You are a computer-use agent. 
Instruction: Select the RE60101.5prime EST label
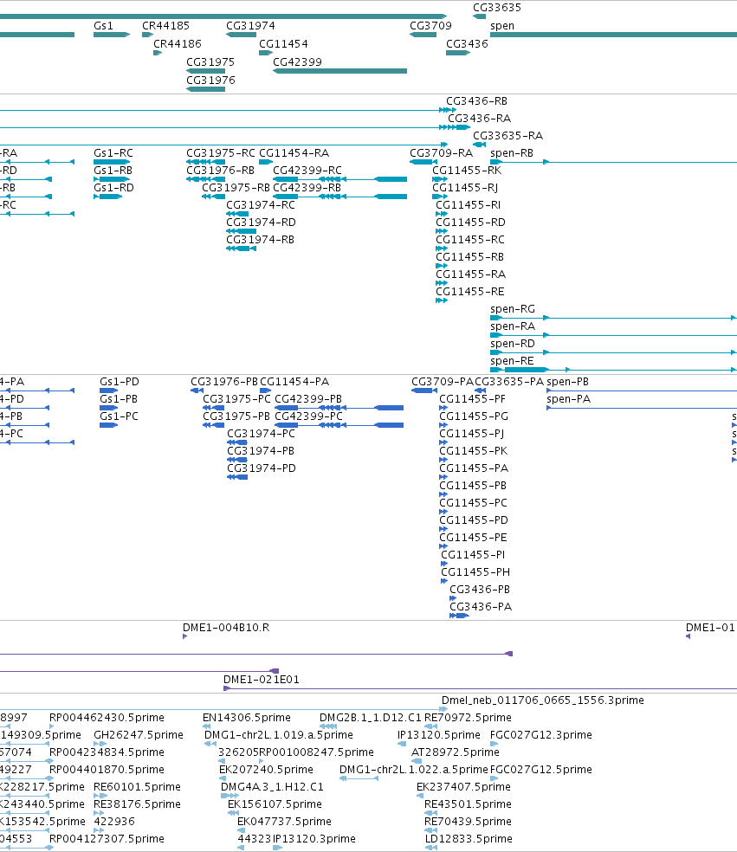(x=137, y=787)
